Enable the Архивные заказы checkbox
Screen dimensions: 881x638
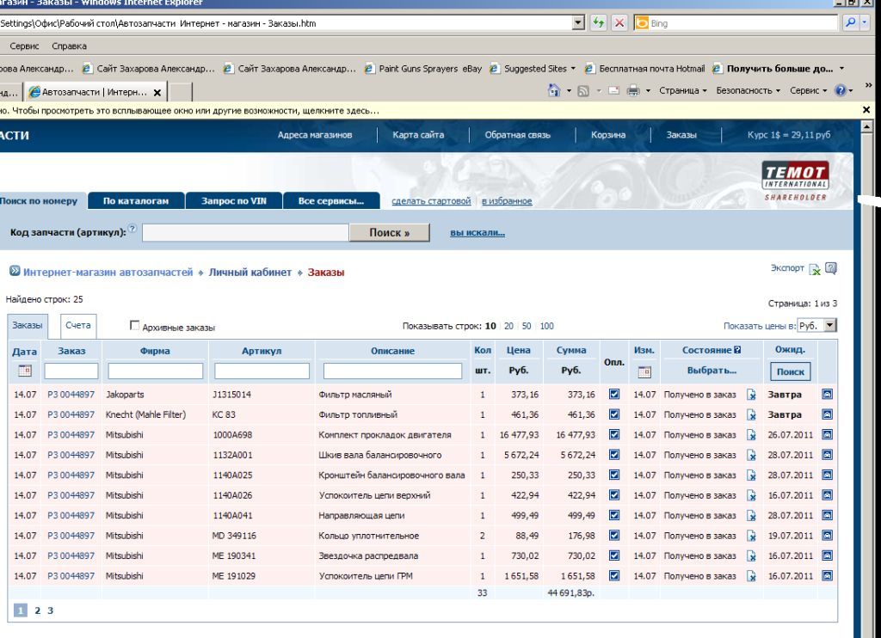(x=134, y=326)
